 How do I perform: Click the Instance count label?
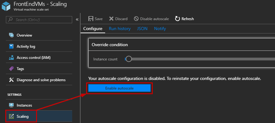point(105,59)
